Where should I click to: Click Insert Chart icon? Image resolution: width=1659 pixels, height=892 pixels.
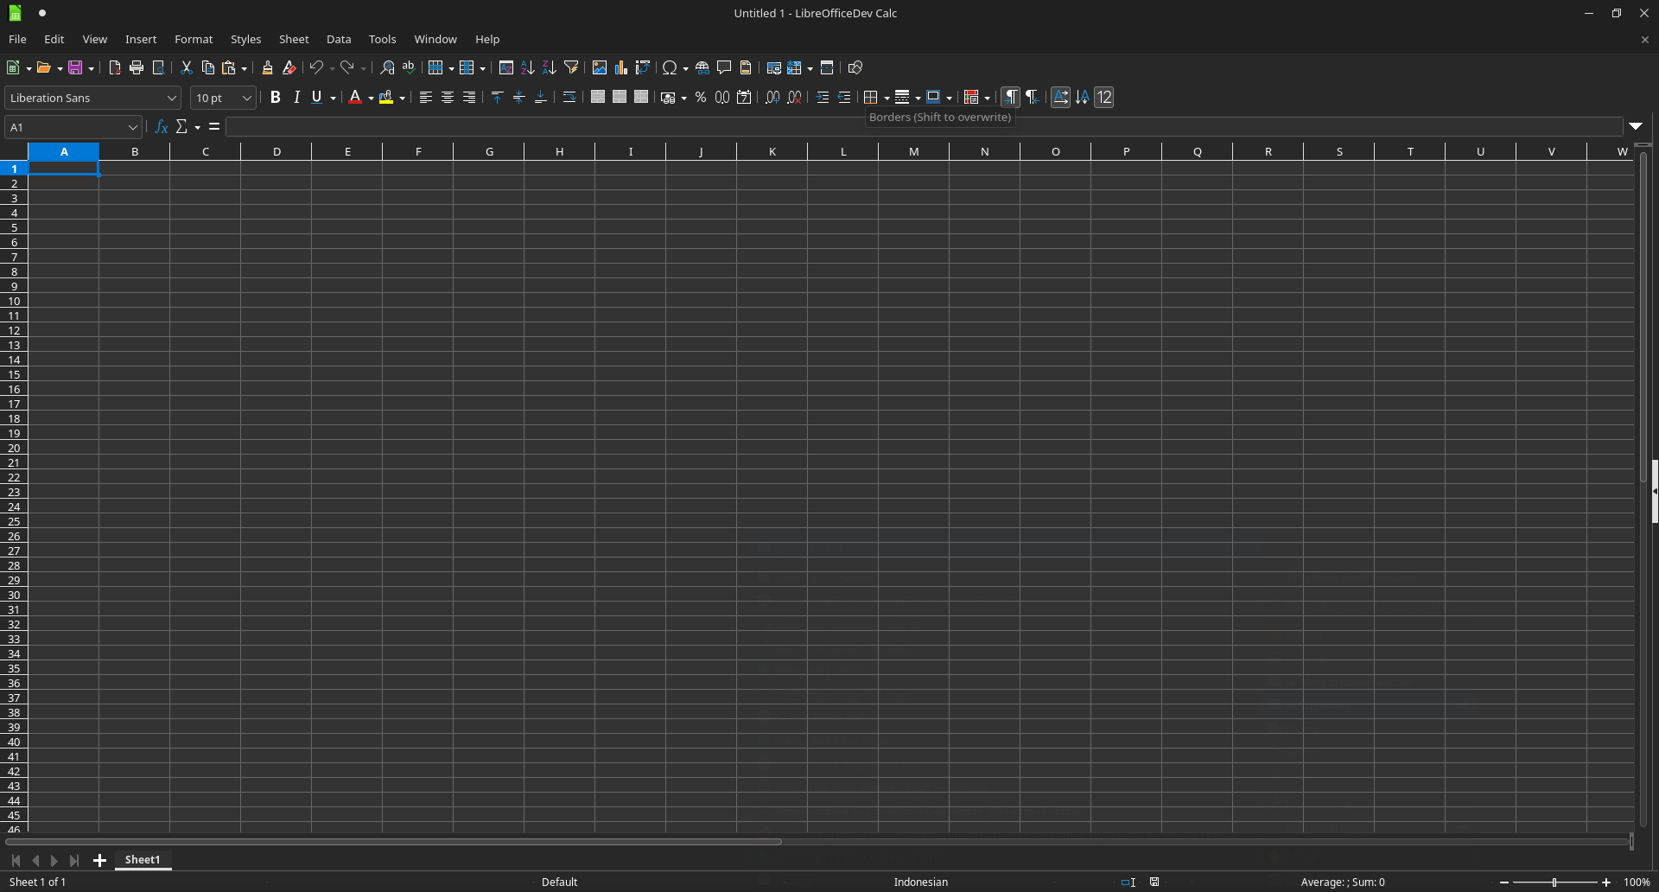620,67
